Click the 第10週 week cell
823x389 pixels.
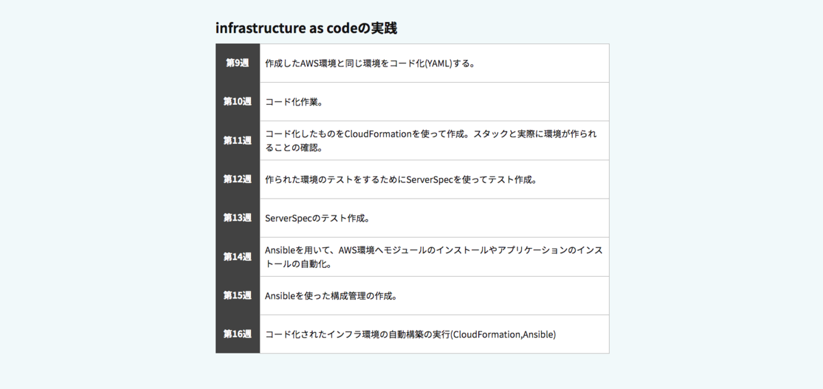point(237,102)
